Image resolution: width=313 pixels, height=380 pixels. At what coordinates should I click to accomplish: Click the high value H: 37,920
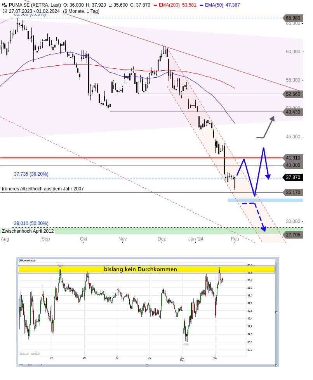coord(96,5)
